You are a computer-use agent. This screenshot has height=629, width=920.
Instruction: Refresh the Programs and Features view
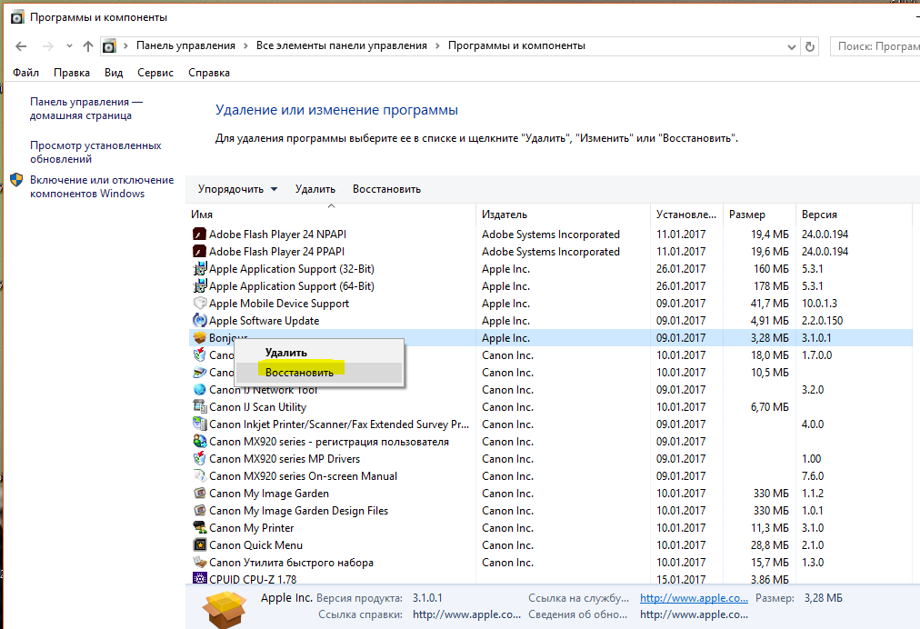[810, 46]
